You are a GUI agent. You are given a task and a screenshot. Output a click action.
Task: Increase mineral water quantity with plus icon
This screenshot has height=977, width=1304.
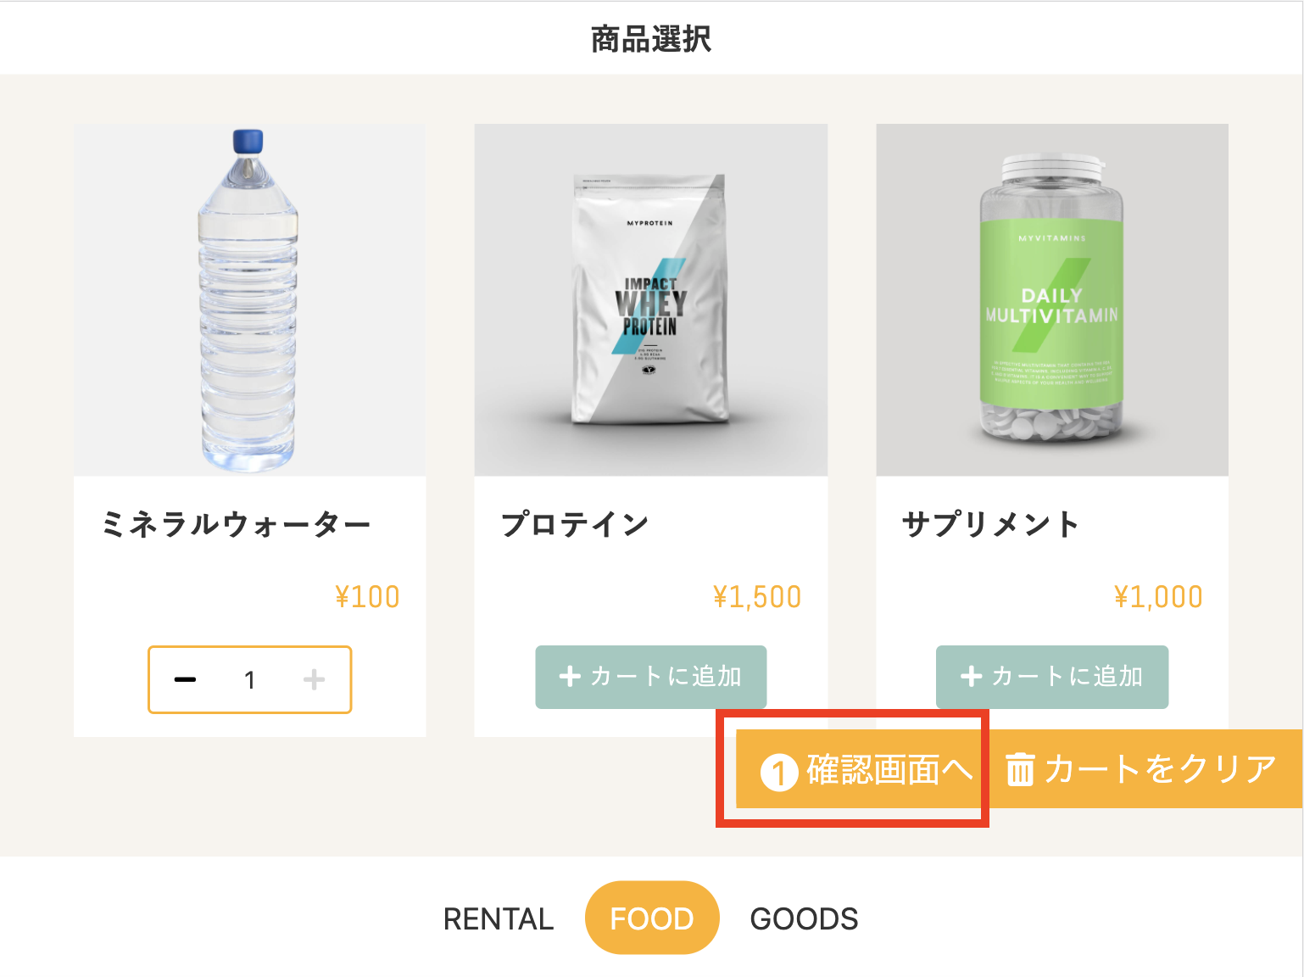click(314, 680)
